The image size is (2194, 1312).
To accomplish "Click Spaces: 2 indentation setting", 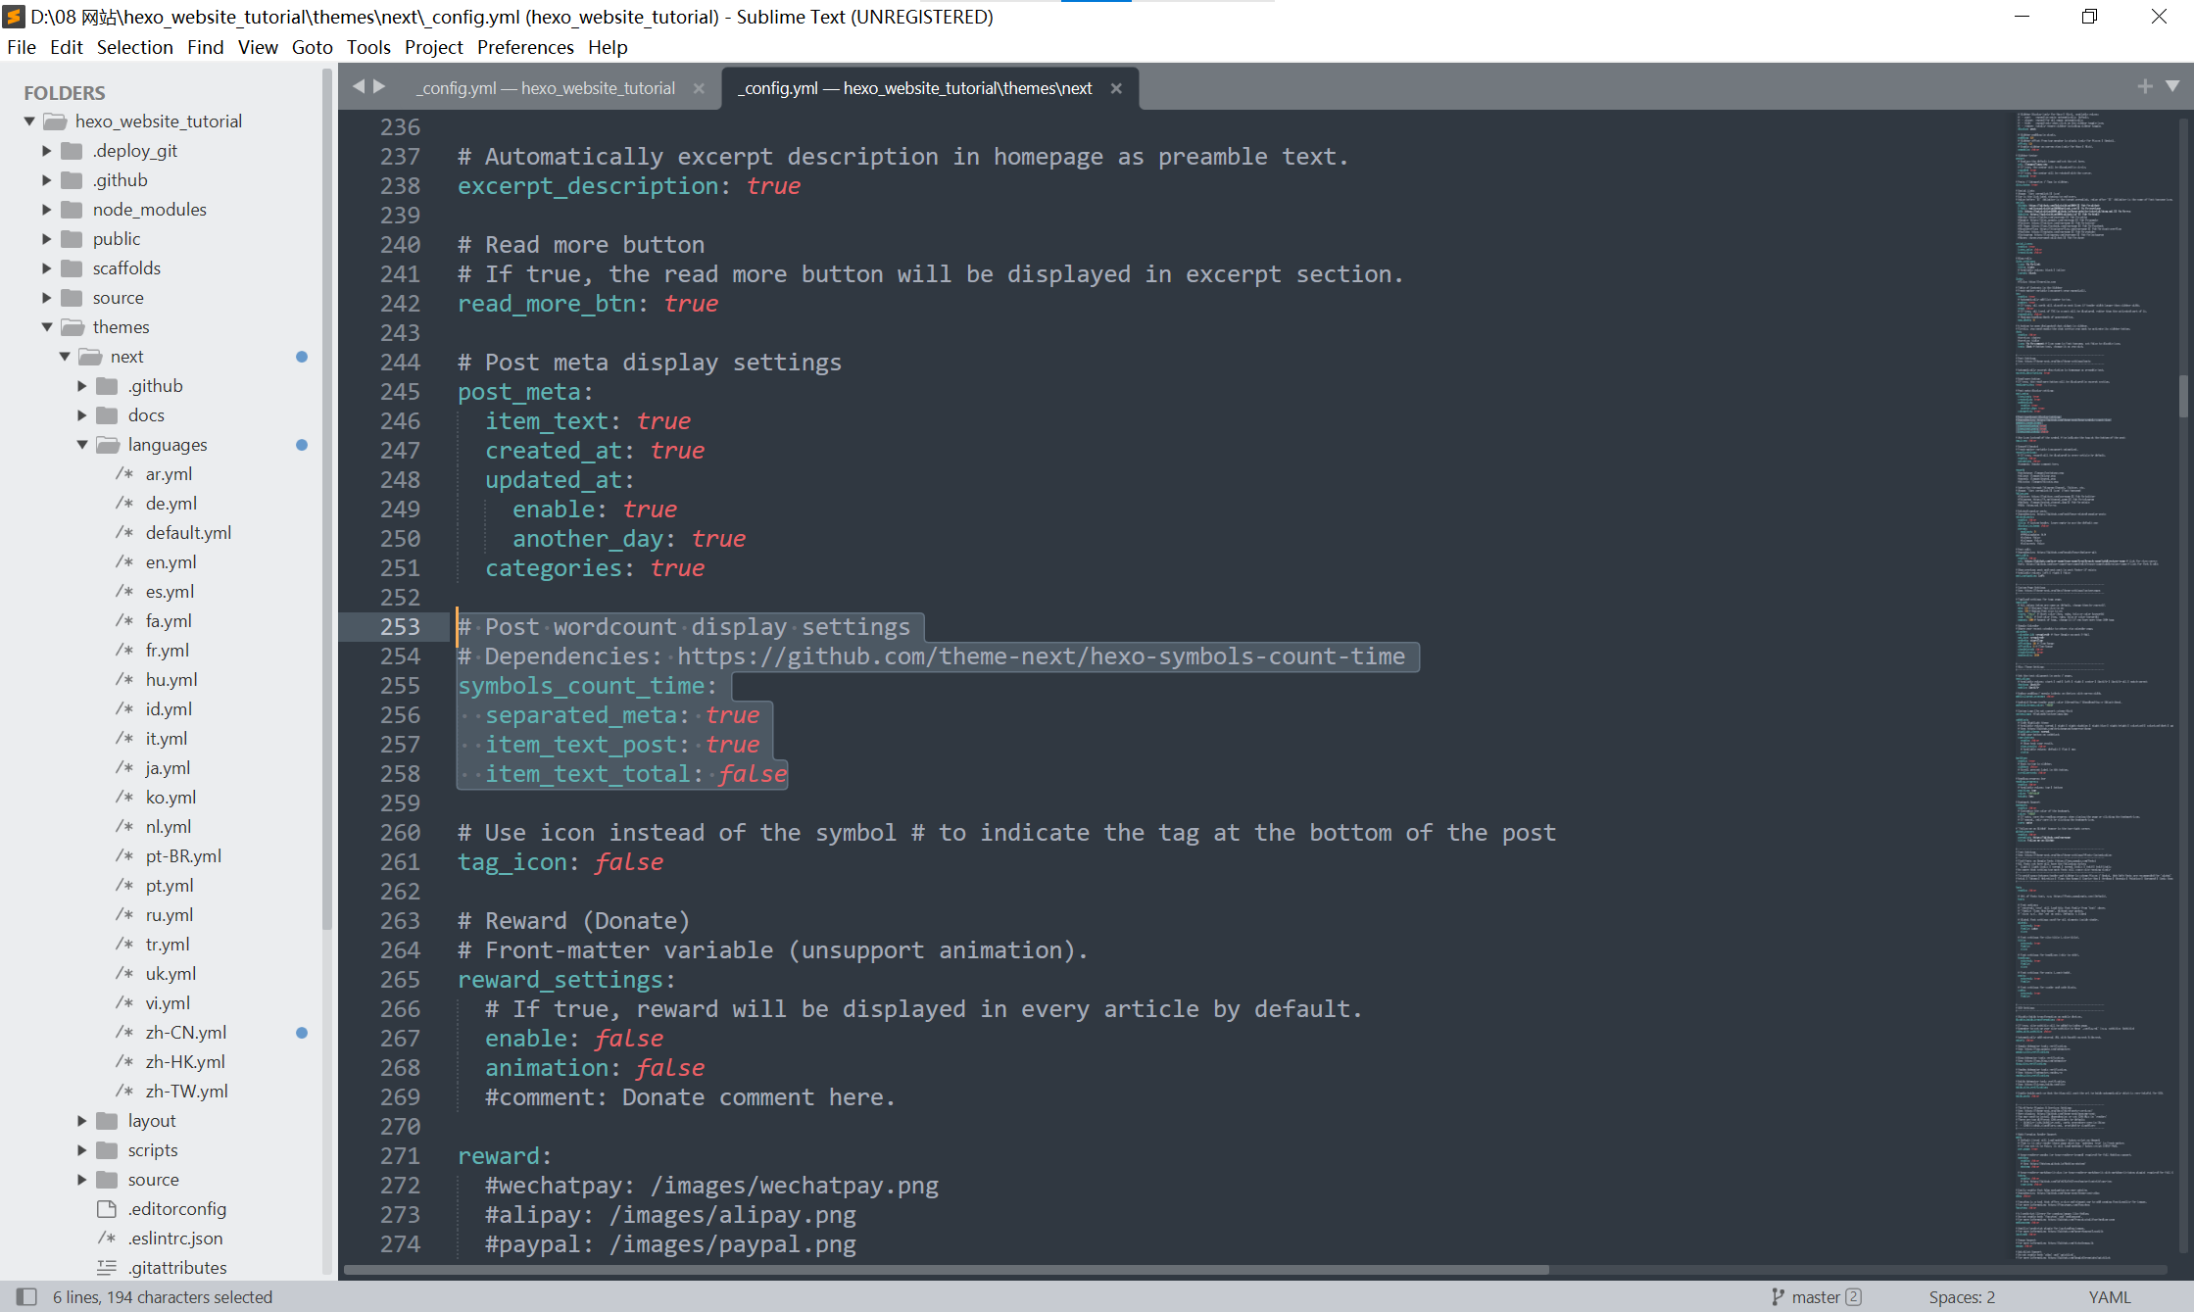I will point(1962,1296).
